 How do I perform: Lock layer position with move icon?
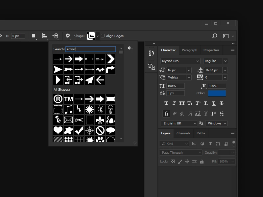pyautogui.click(x=187, y=162)
